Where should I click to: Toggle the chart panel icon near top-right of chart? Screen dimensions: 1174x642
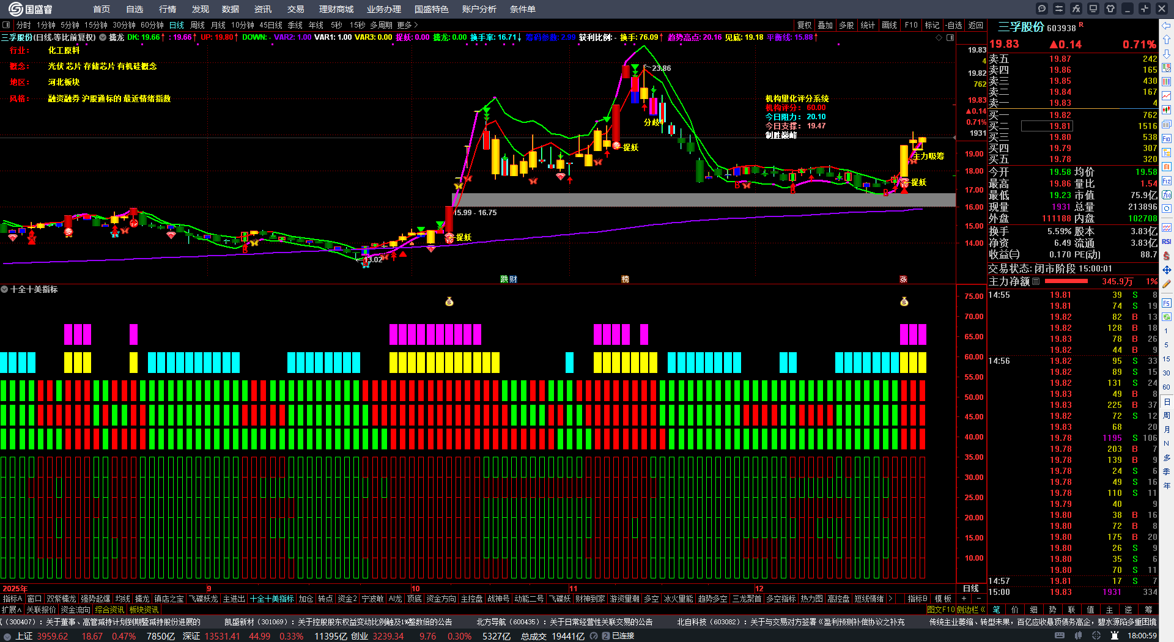tap(950, 38)
